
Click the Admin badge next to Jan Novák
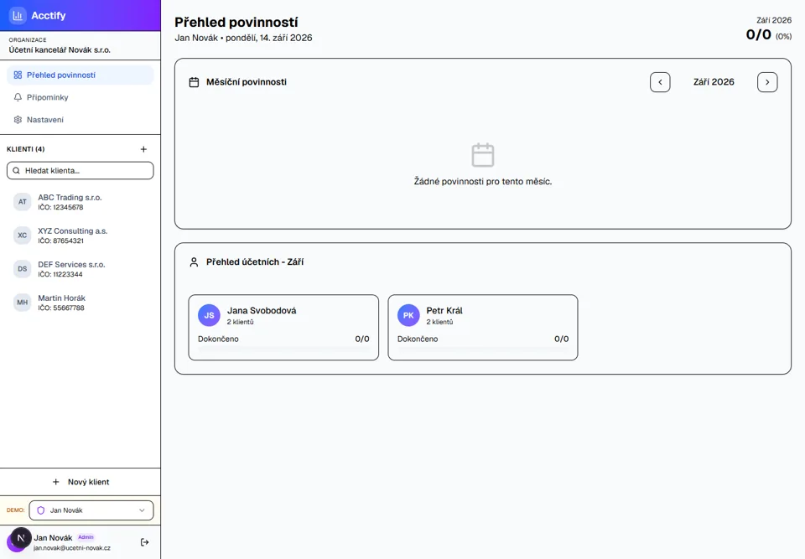[86, 537]
